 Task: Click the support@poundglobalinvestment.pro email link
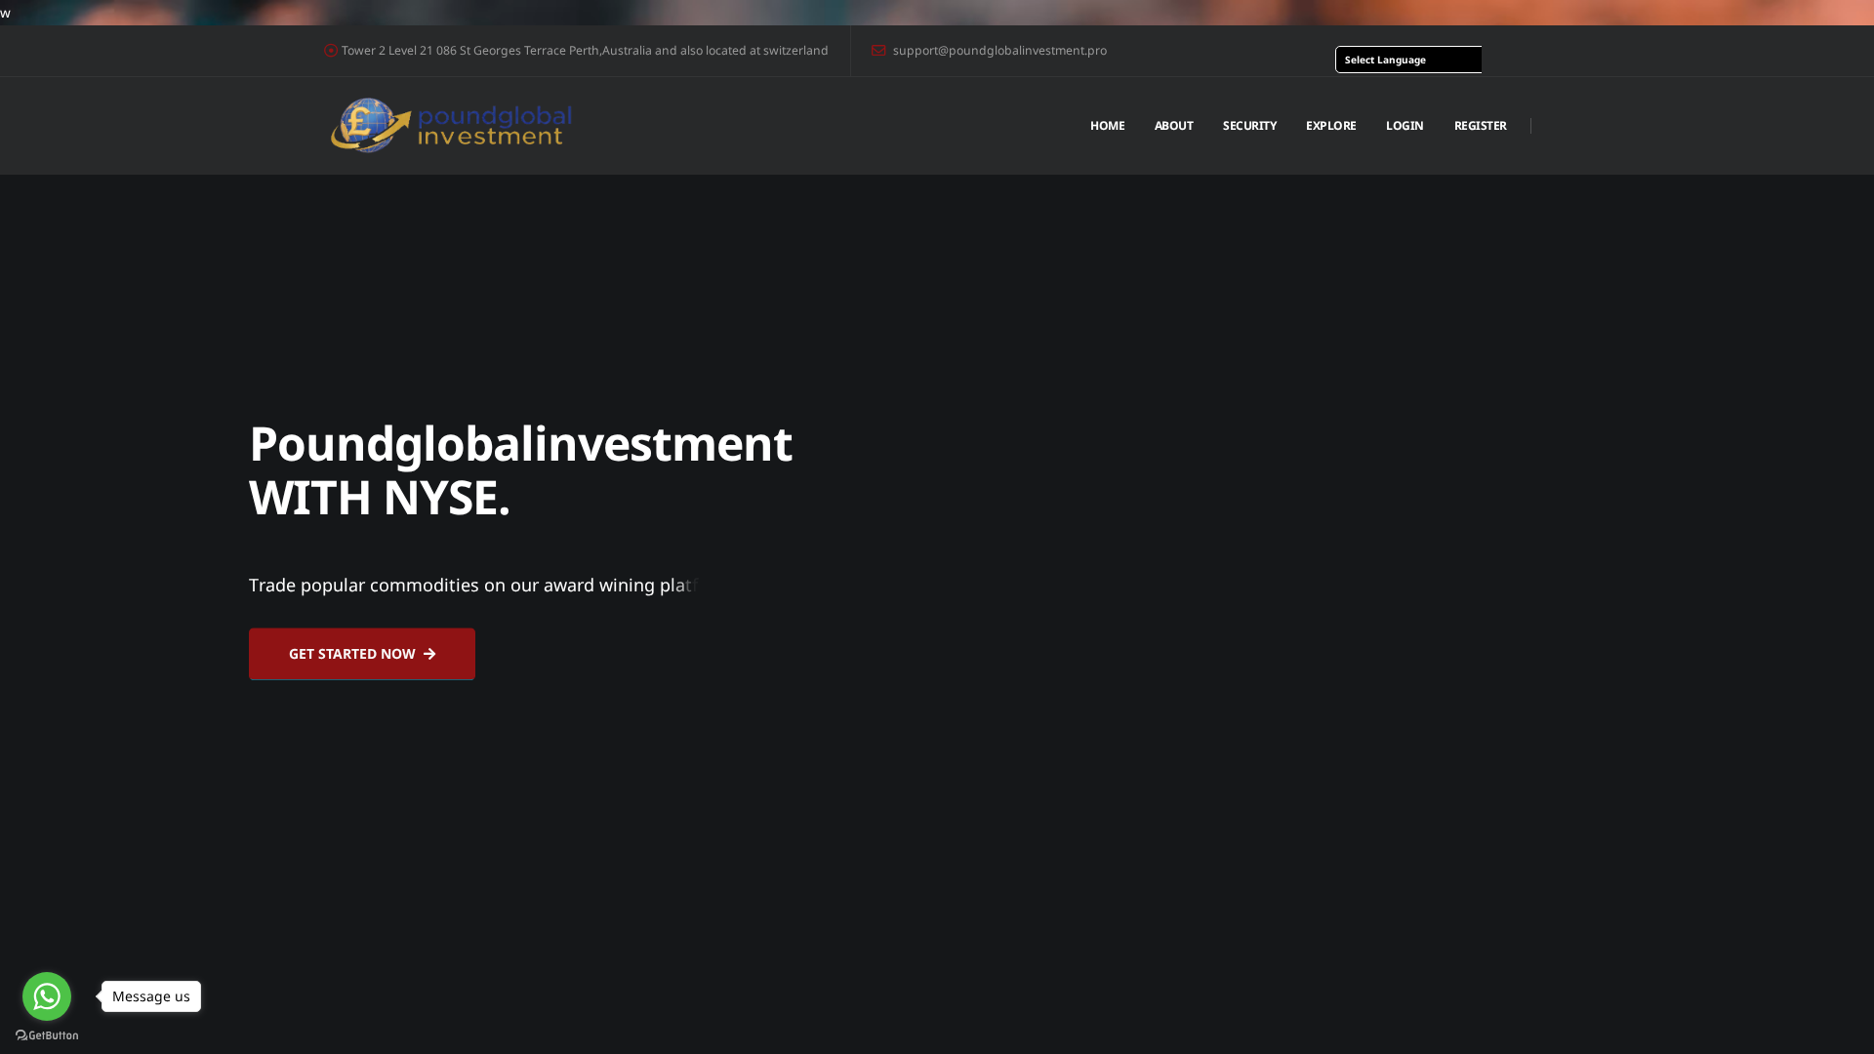pos(999,51)
